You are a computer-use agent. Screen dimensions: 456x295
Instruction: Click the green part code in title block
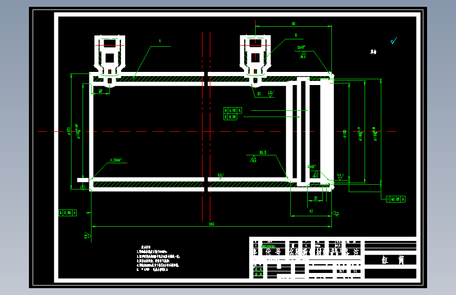tap(268, 246)
